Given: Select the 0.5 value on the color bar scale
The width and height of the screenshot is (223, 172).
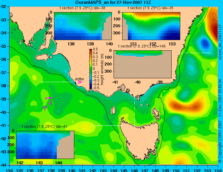Looking at the screenshot, I should (95, 49).
